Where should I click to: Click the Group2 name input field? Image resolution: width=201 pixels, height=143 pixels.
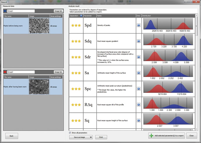pos(21,72)
